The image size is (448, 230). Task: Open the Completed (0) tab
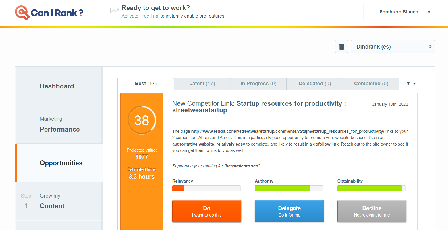pos(371,84)
